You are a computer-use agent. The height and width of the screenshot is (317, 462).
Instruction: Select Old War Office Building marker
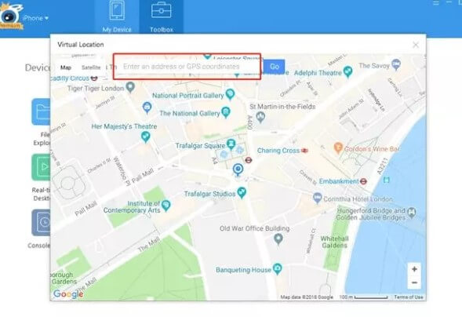(x=278, y=239)
